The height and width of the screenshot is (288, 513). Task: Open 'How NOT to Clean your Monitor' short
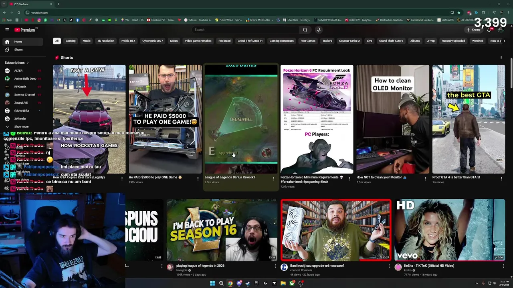tap(393, 119)
